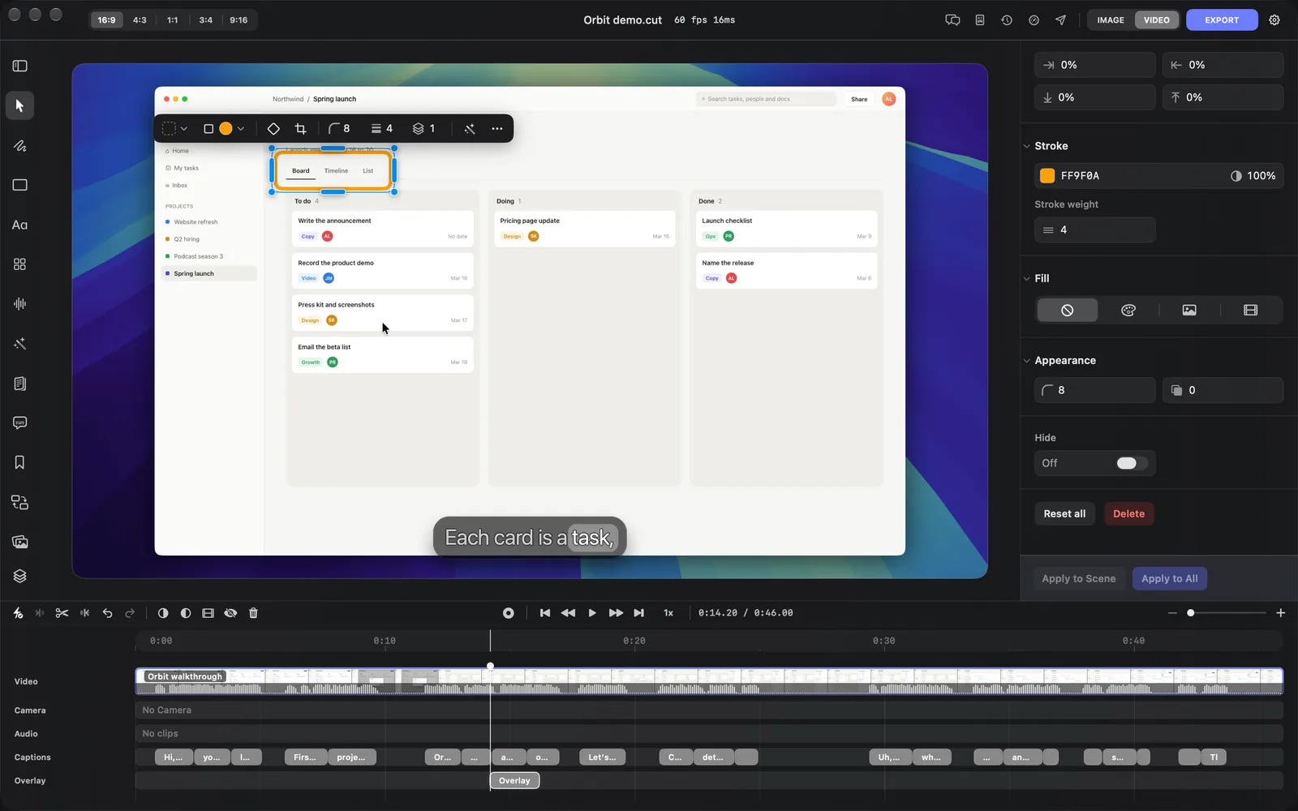This screenshot has height=811, width=1298.
Task: Adjust the timeline zoom slider handle
Action: [1190, 613]
